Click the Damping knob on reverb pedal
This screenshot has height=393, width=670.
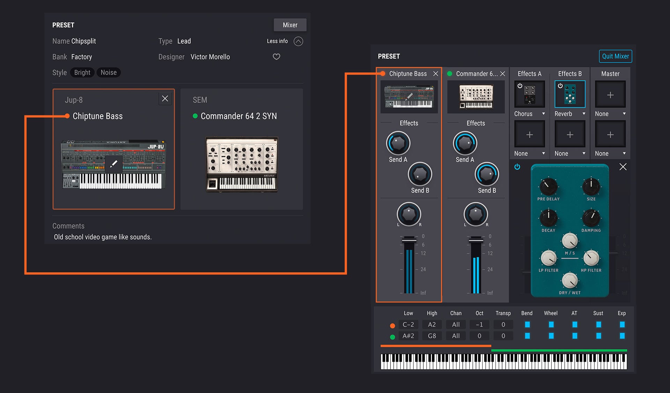pyautogui.click(x=591, y=218)
